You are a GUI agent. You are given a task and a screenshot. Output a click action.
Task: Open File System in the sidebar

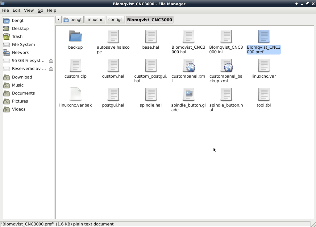point(28,44)
